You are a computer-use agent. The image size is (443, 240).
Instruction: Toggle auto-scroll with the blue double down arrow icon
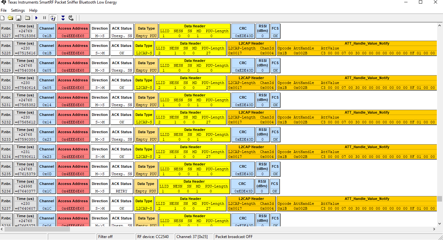point(63,18)
